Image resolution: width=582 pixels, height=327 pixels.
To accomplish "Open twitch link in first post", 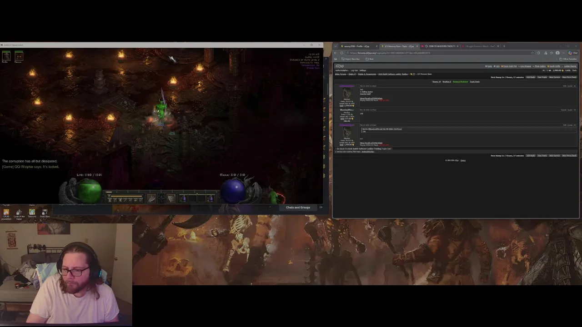I will point(371,99).
